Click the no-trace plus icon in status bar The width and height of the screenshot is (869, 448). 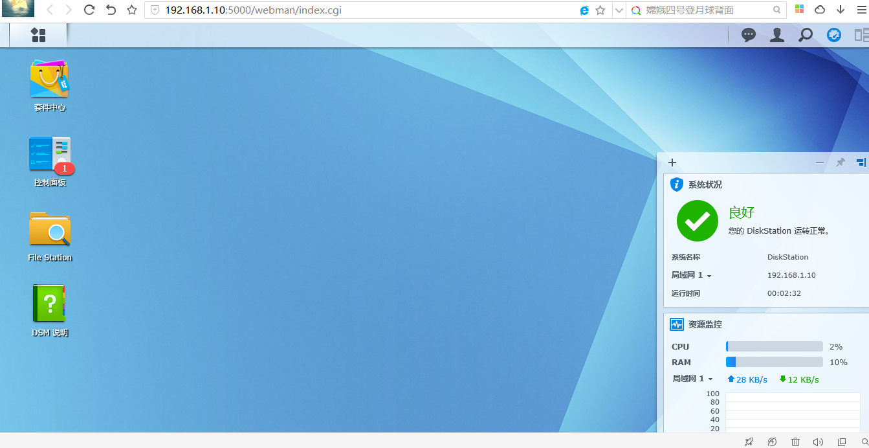point(772,442)
